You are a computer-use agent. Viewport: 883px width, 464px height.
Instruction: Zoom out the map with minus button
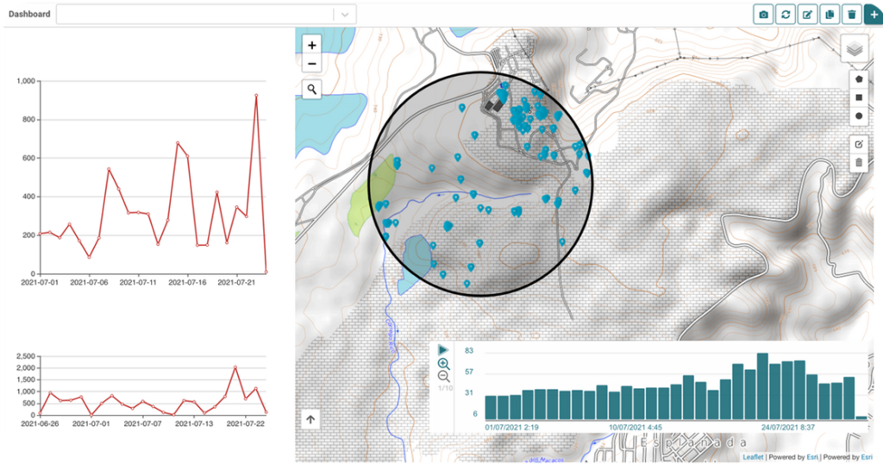point(311,65)
